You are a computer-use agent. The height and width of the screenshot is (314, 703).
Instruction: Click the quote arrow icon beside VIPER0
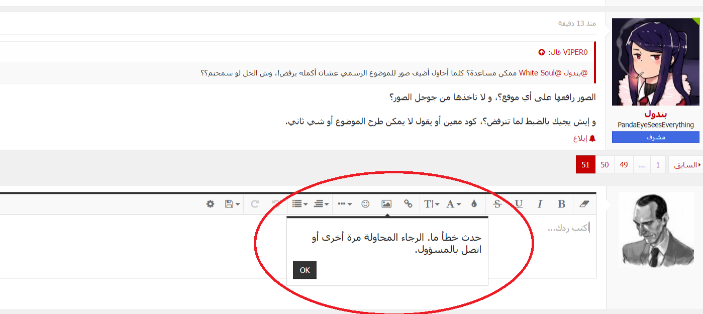point(541,52)
